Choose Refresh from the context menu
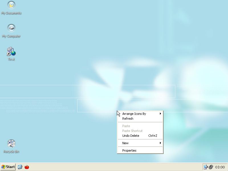The height and width of the screenshot is (171, 228). pos(140,119)
